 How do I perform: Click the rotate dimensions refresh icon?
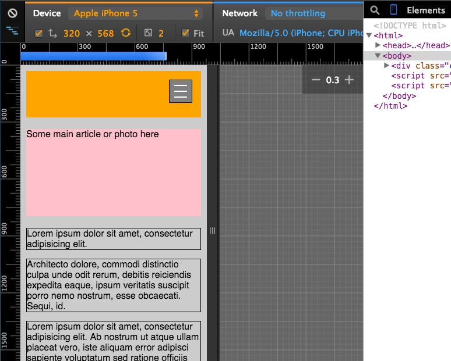point(126,33)
